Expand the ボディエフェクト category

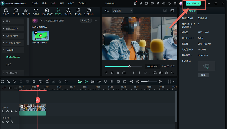tap(13, 36)
